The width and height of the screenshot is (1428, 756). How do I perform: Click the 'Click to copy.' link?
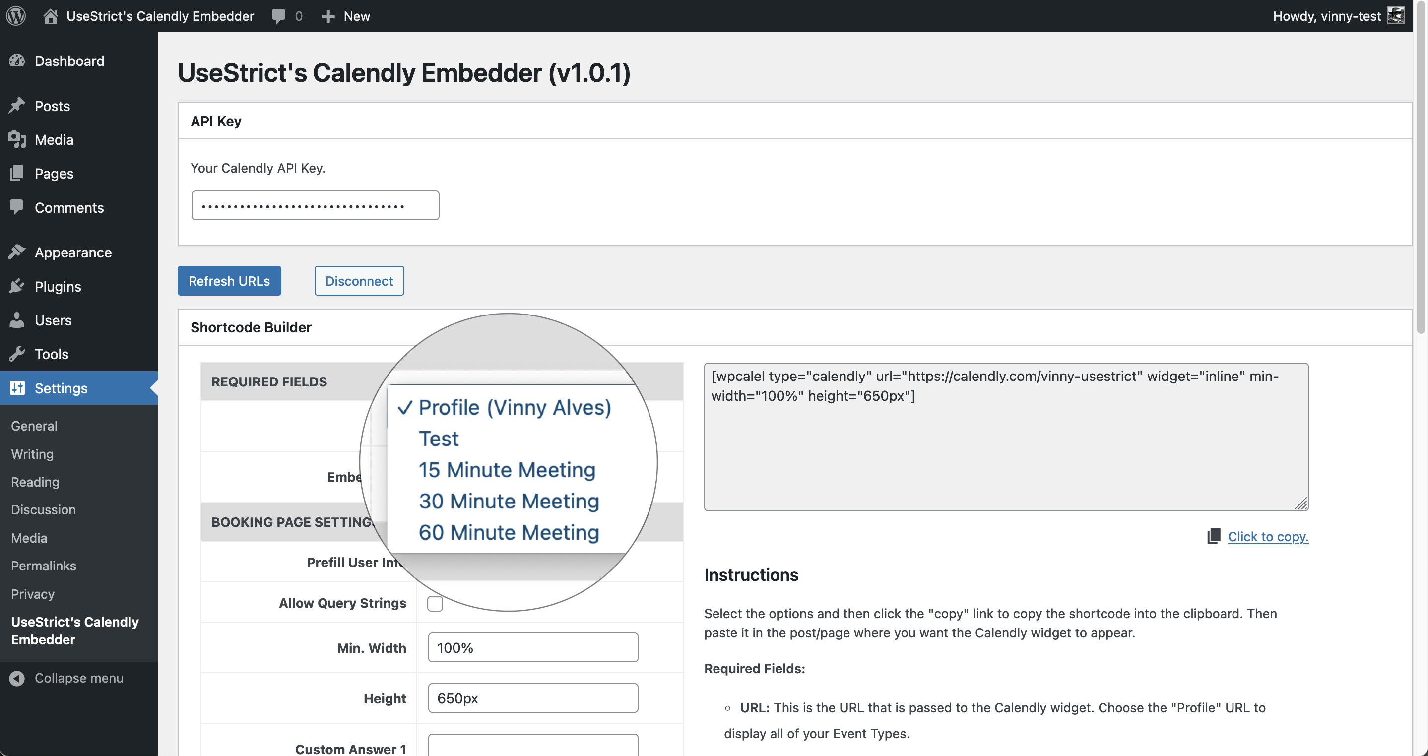pyautogui.click(x=1268, y=536)
